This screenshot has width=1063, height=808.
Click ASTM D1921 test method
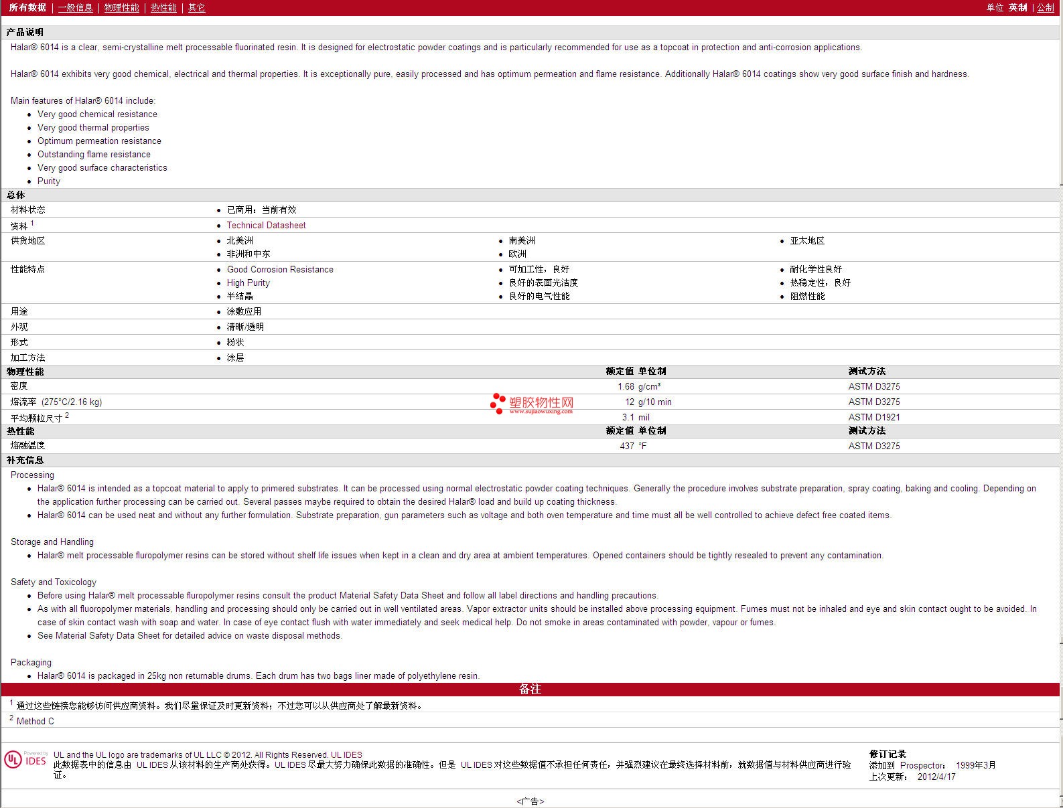(x=874, y=417)
